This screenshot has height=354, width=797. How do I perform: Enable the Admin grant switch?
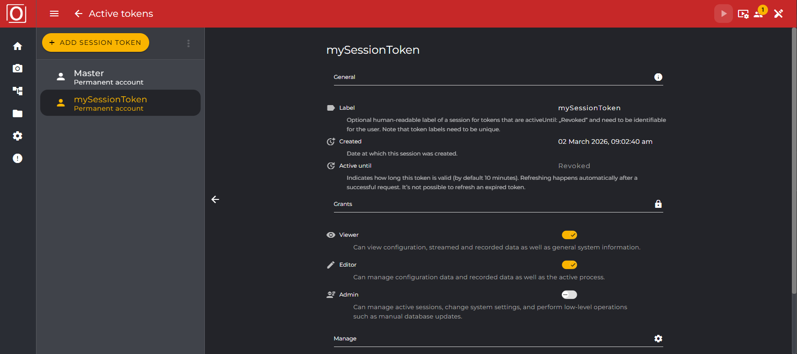(569, 295)
